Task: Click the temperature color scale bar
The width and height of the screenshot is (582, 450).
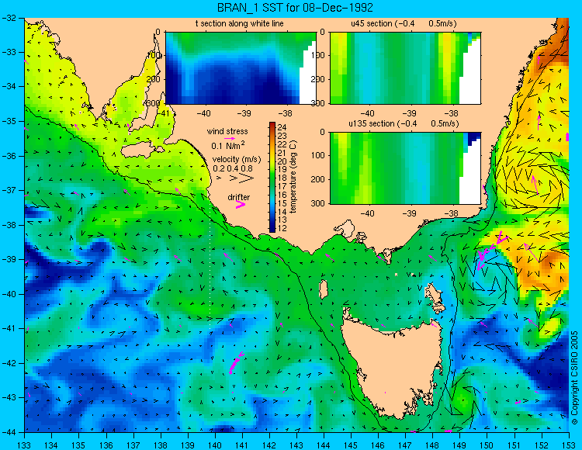Action: pos(272,177)
